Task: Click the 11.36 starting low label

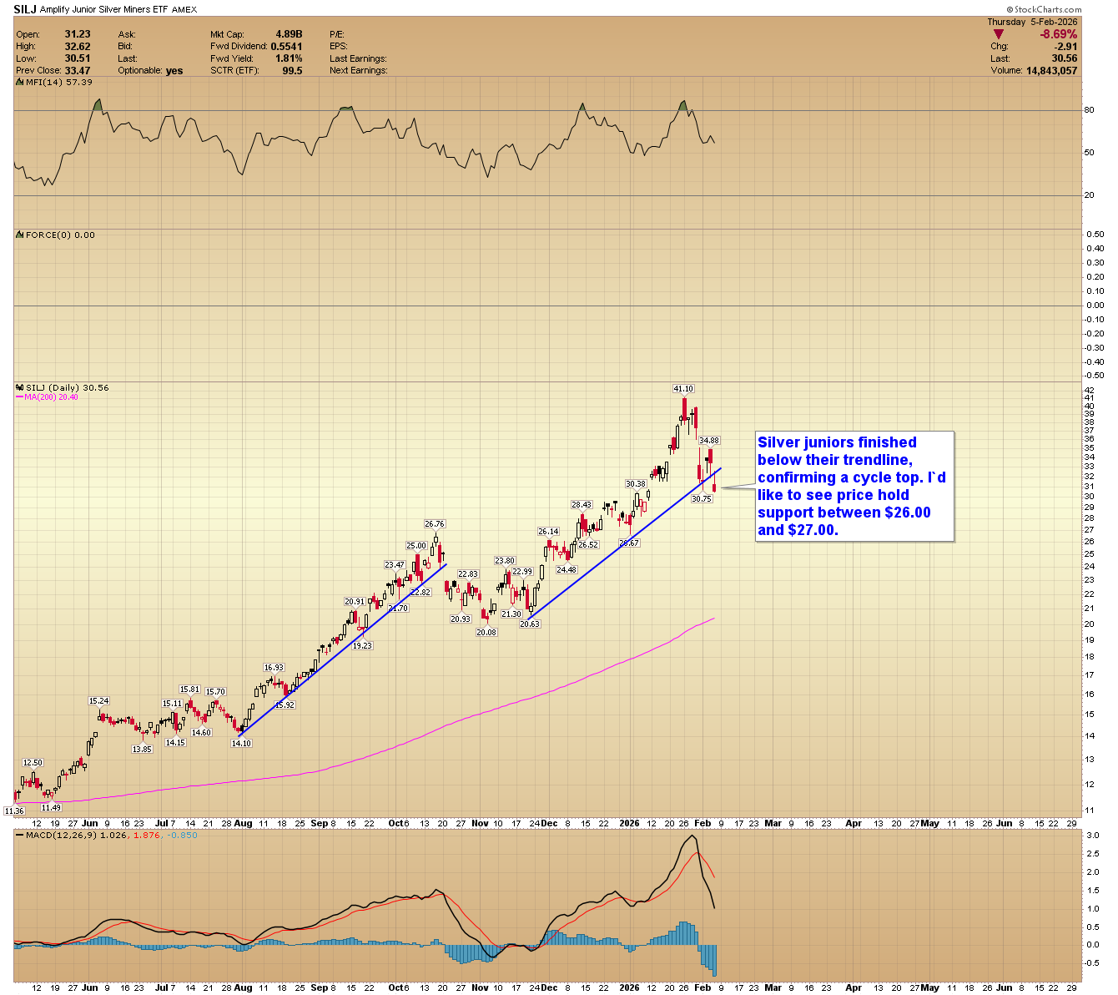Action: coord(14,810)
